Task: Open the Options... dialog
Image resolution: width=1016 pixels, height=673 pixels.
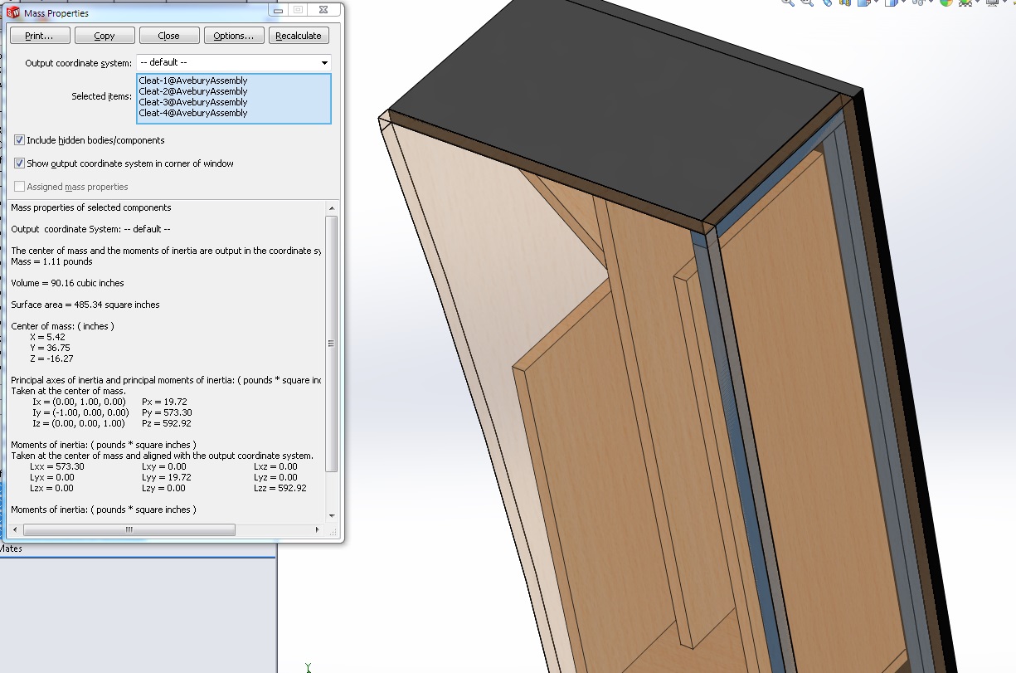Action: [234, 36]
